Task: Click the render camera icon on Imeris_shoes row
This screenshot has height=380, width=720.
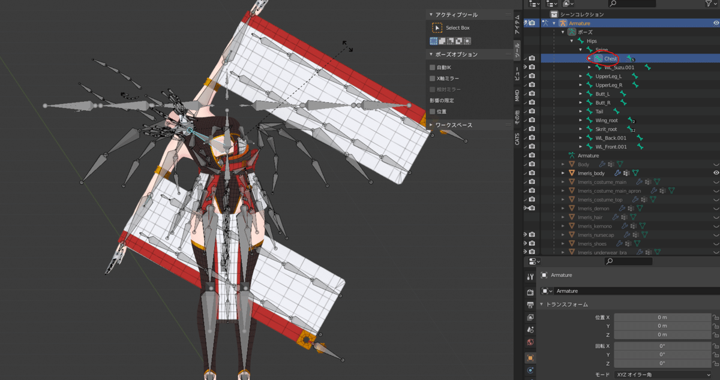Action: [532, 243]
